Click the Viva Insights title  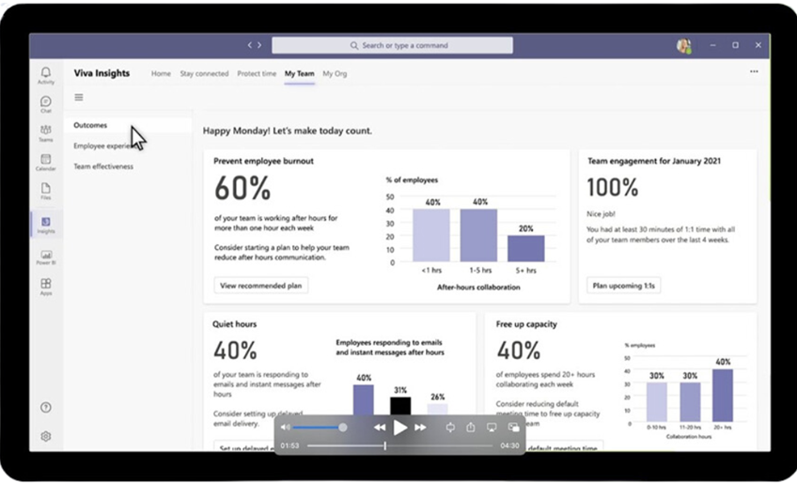(102, 73)
